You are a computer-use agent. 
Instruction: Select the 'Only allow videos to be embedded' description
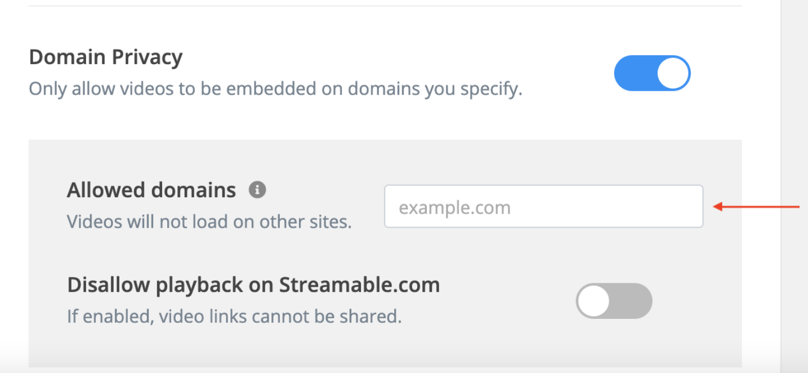click(x=275, y=89)
